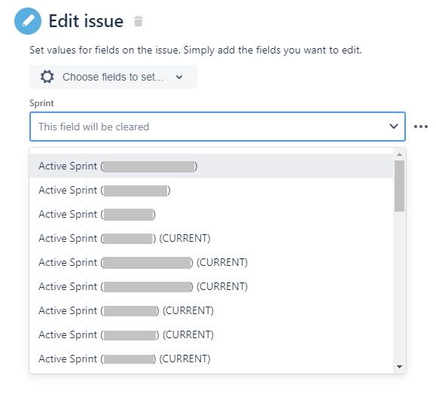Delete the action using the trash icon
The image size is (436, 403).
[x=139, y=21]
